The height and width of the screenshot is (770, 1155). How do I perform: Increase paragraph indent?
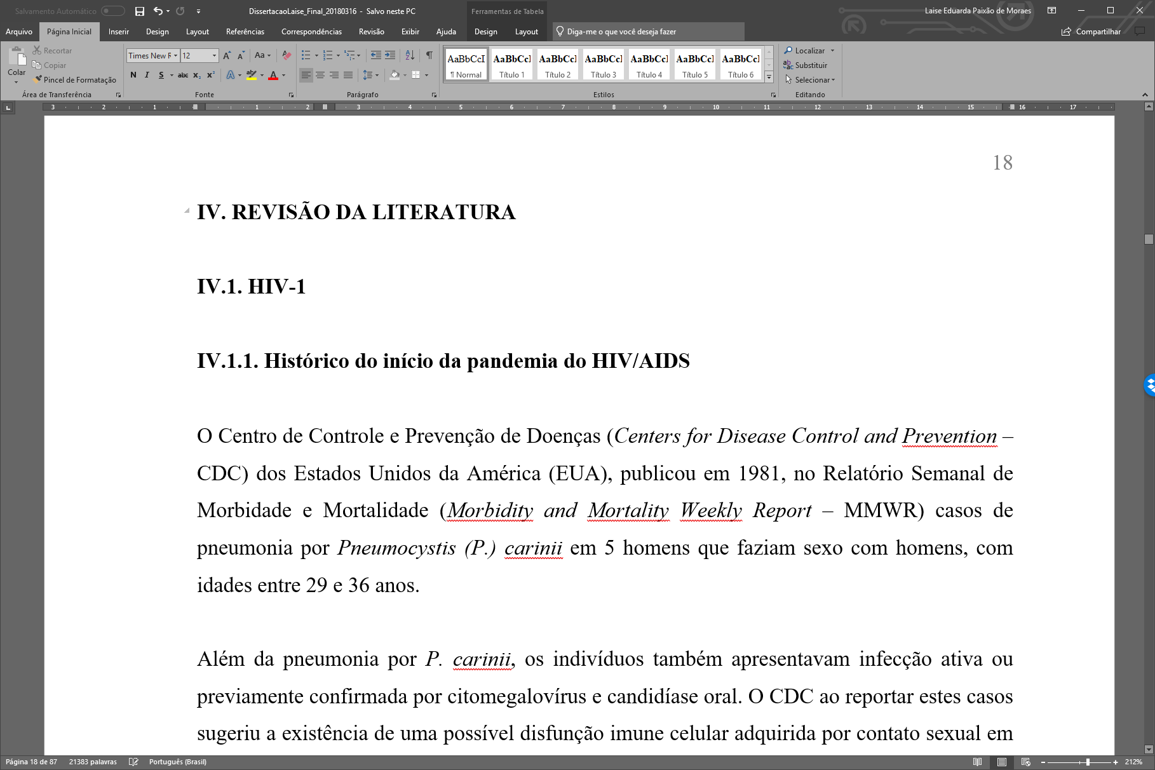pos(390,55)
